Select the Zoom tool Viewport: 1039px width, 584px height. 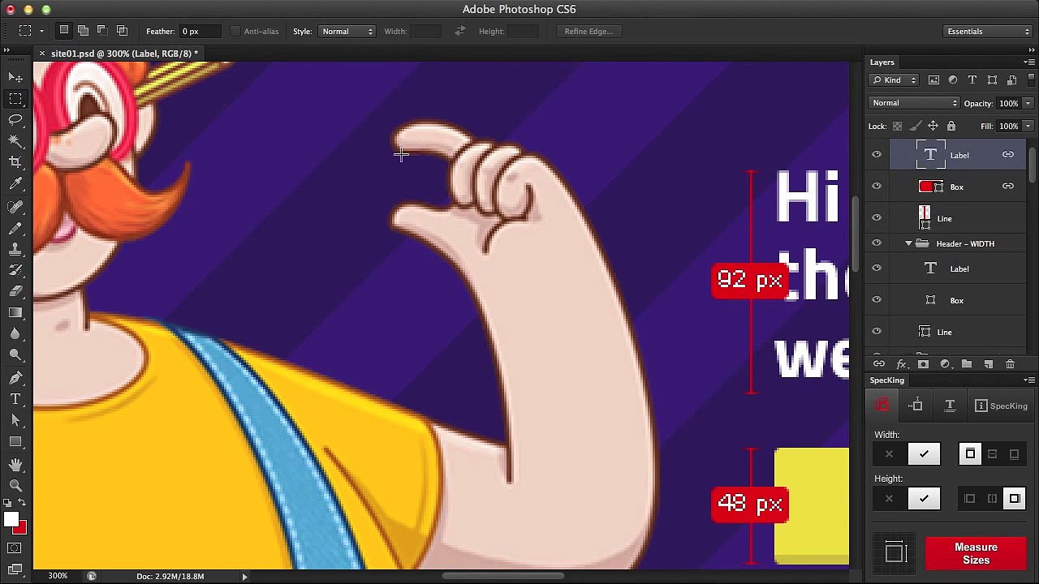pos(15,486)
